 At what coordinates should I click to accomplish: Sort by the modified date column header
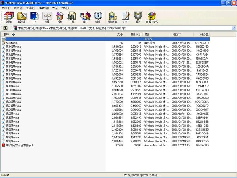(182, 34)
